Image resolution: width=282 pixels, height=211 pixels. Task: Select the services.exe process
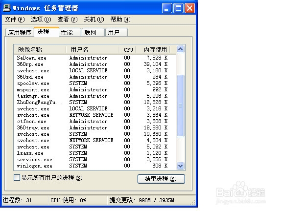(x=95, y=160)
